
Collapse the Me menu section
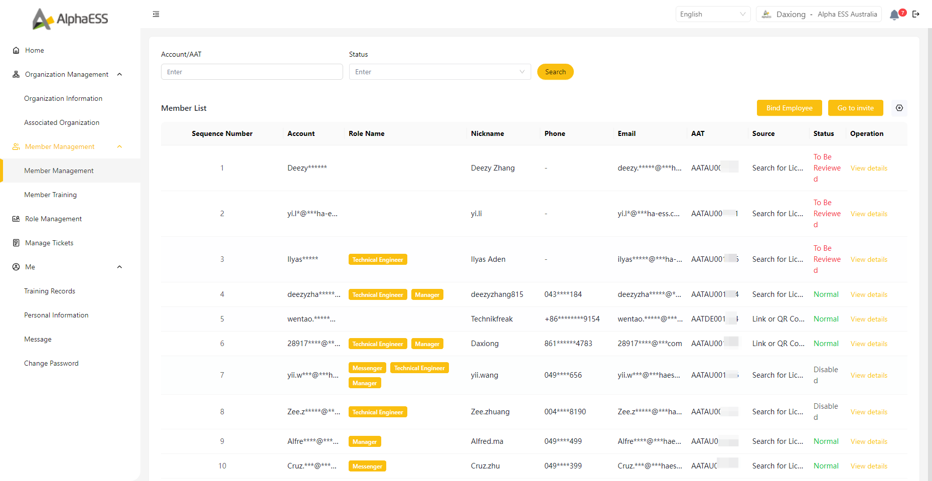(119, 267)
